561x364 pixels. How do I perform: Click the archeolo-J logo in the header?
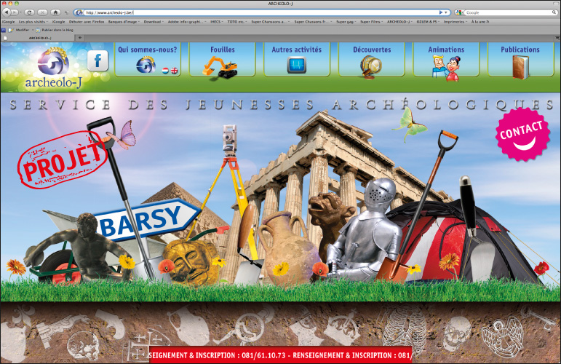point(54,67)
